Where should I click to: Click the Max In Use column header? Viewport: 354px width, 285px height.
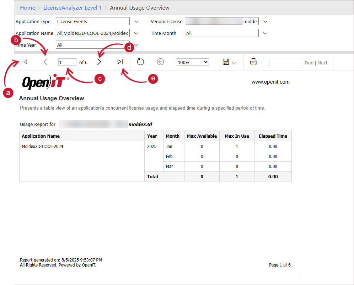click(x=237, y=136)
